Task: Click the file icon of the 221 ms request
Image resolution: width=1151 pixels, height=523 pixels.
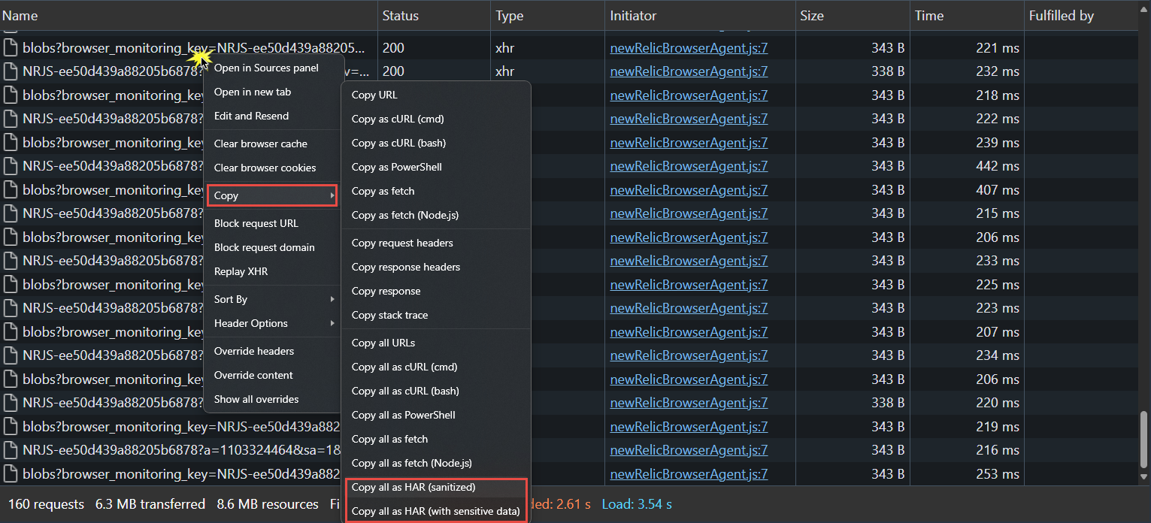Action: click(x=10, y=48)
